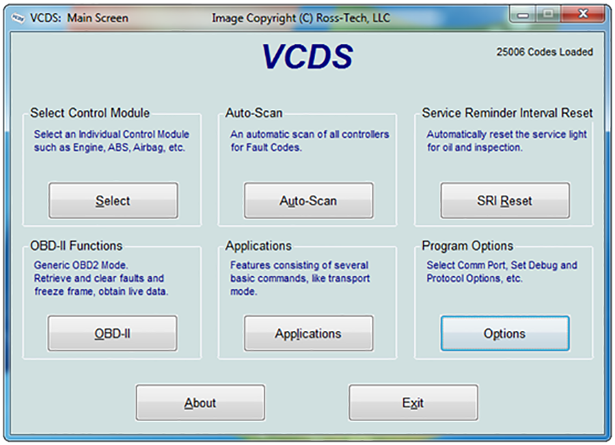Exit the VCDS program
The width and height of the screenshot is (615, 445).
(413, 402)
